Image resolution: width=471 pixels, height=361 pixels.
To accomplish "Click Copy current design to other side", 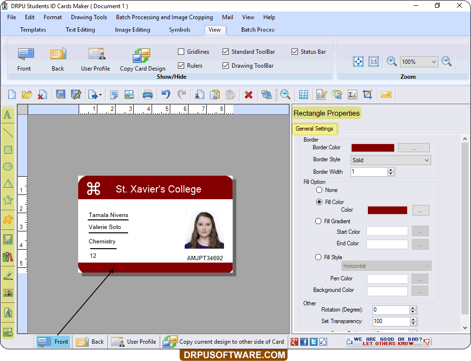I will tap(223, 342).
